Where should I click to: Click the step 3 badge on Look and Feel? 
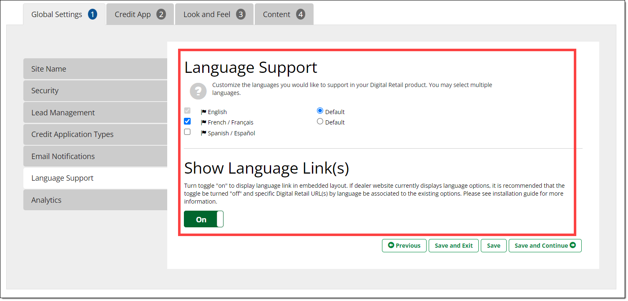click(x=241, y=15)
